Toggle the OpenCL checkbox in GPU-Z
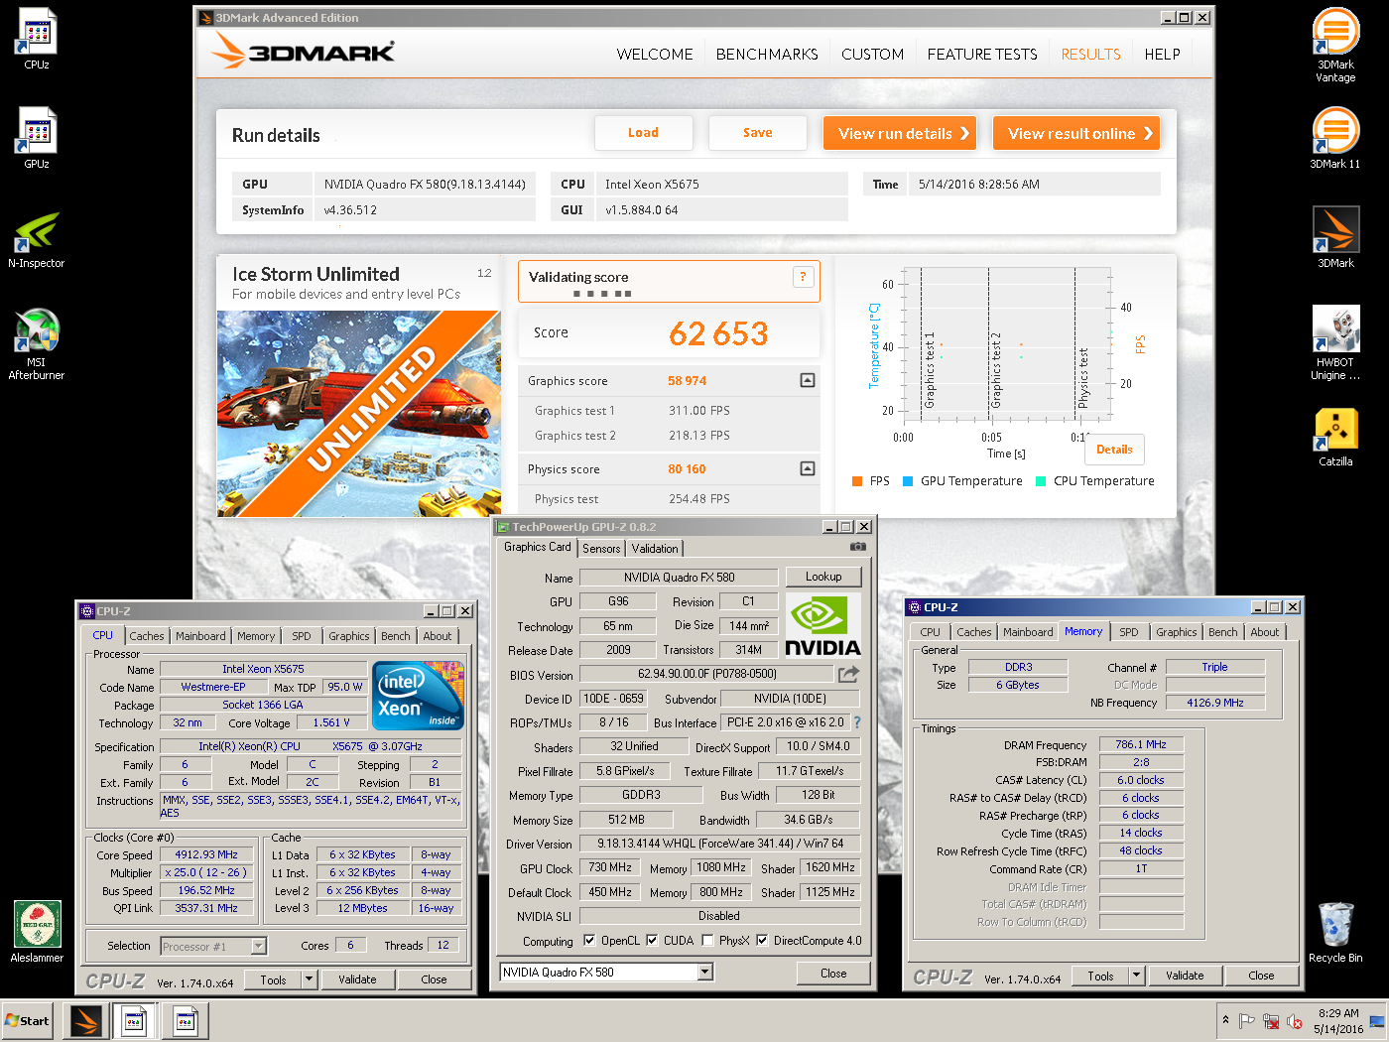1389x1042 pixels. 589,940
